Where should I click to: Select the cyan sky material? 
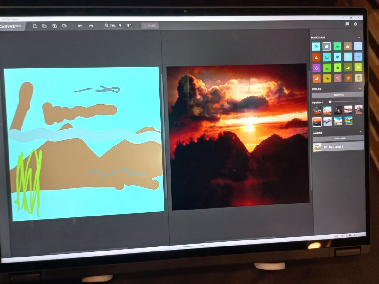[316, 47]
